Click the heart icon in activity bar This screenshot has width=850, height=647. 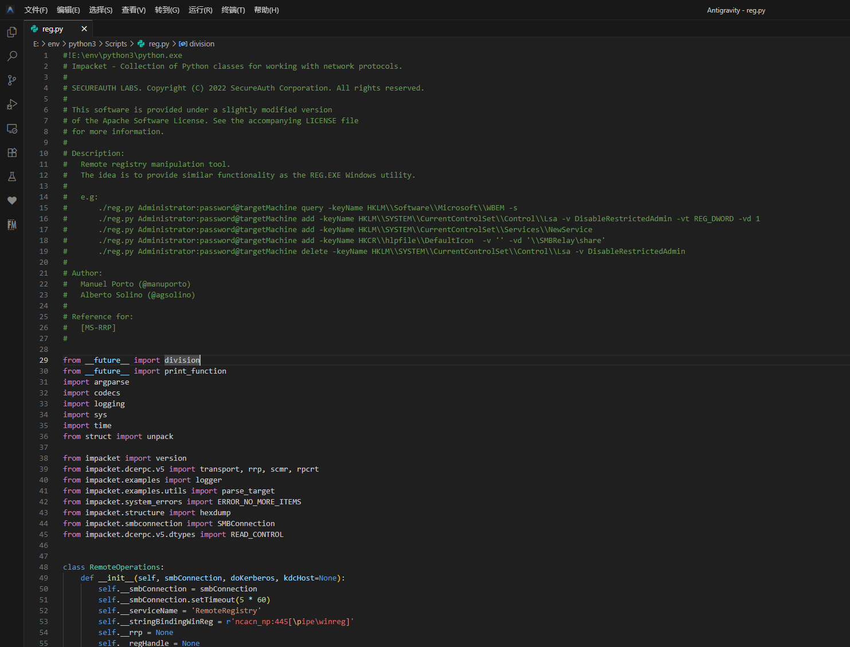click(x=11, y=201)
